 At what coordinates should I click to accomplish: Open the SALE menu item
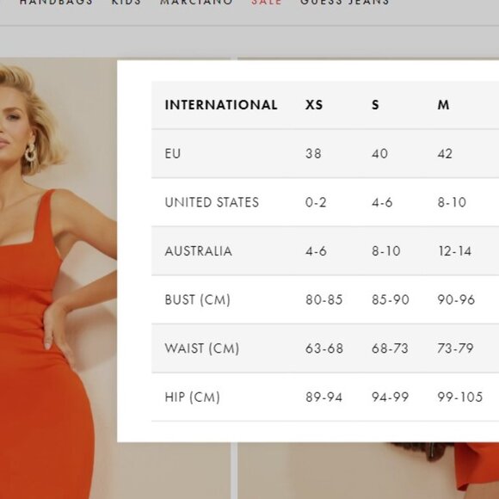pos(267,3)
